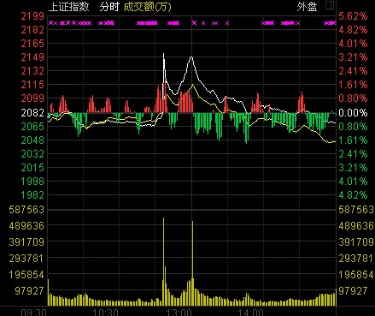This screenshot has width=375, height=316.
Task: Select the 2015 price level label
Action: [32, 168]
